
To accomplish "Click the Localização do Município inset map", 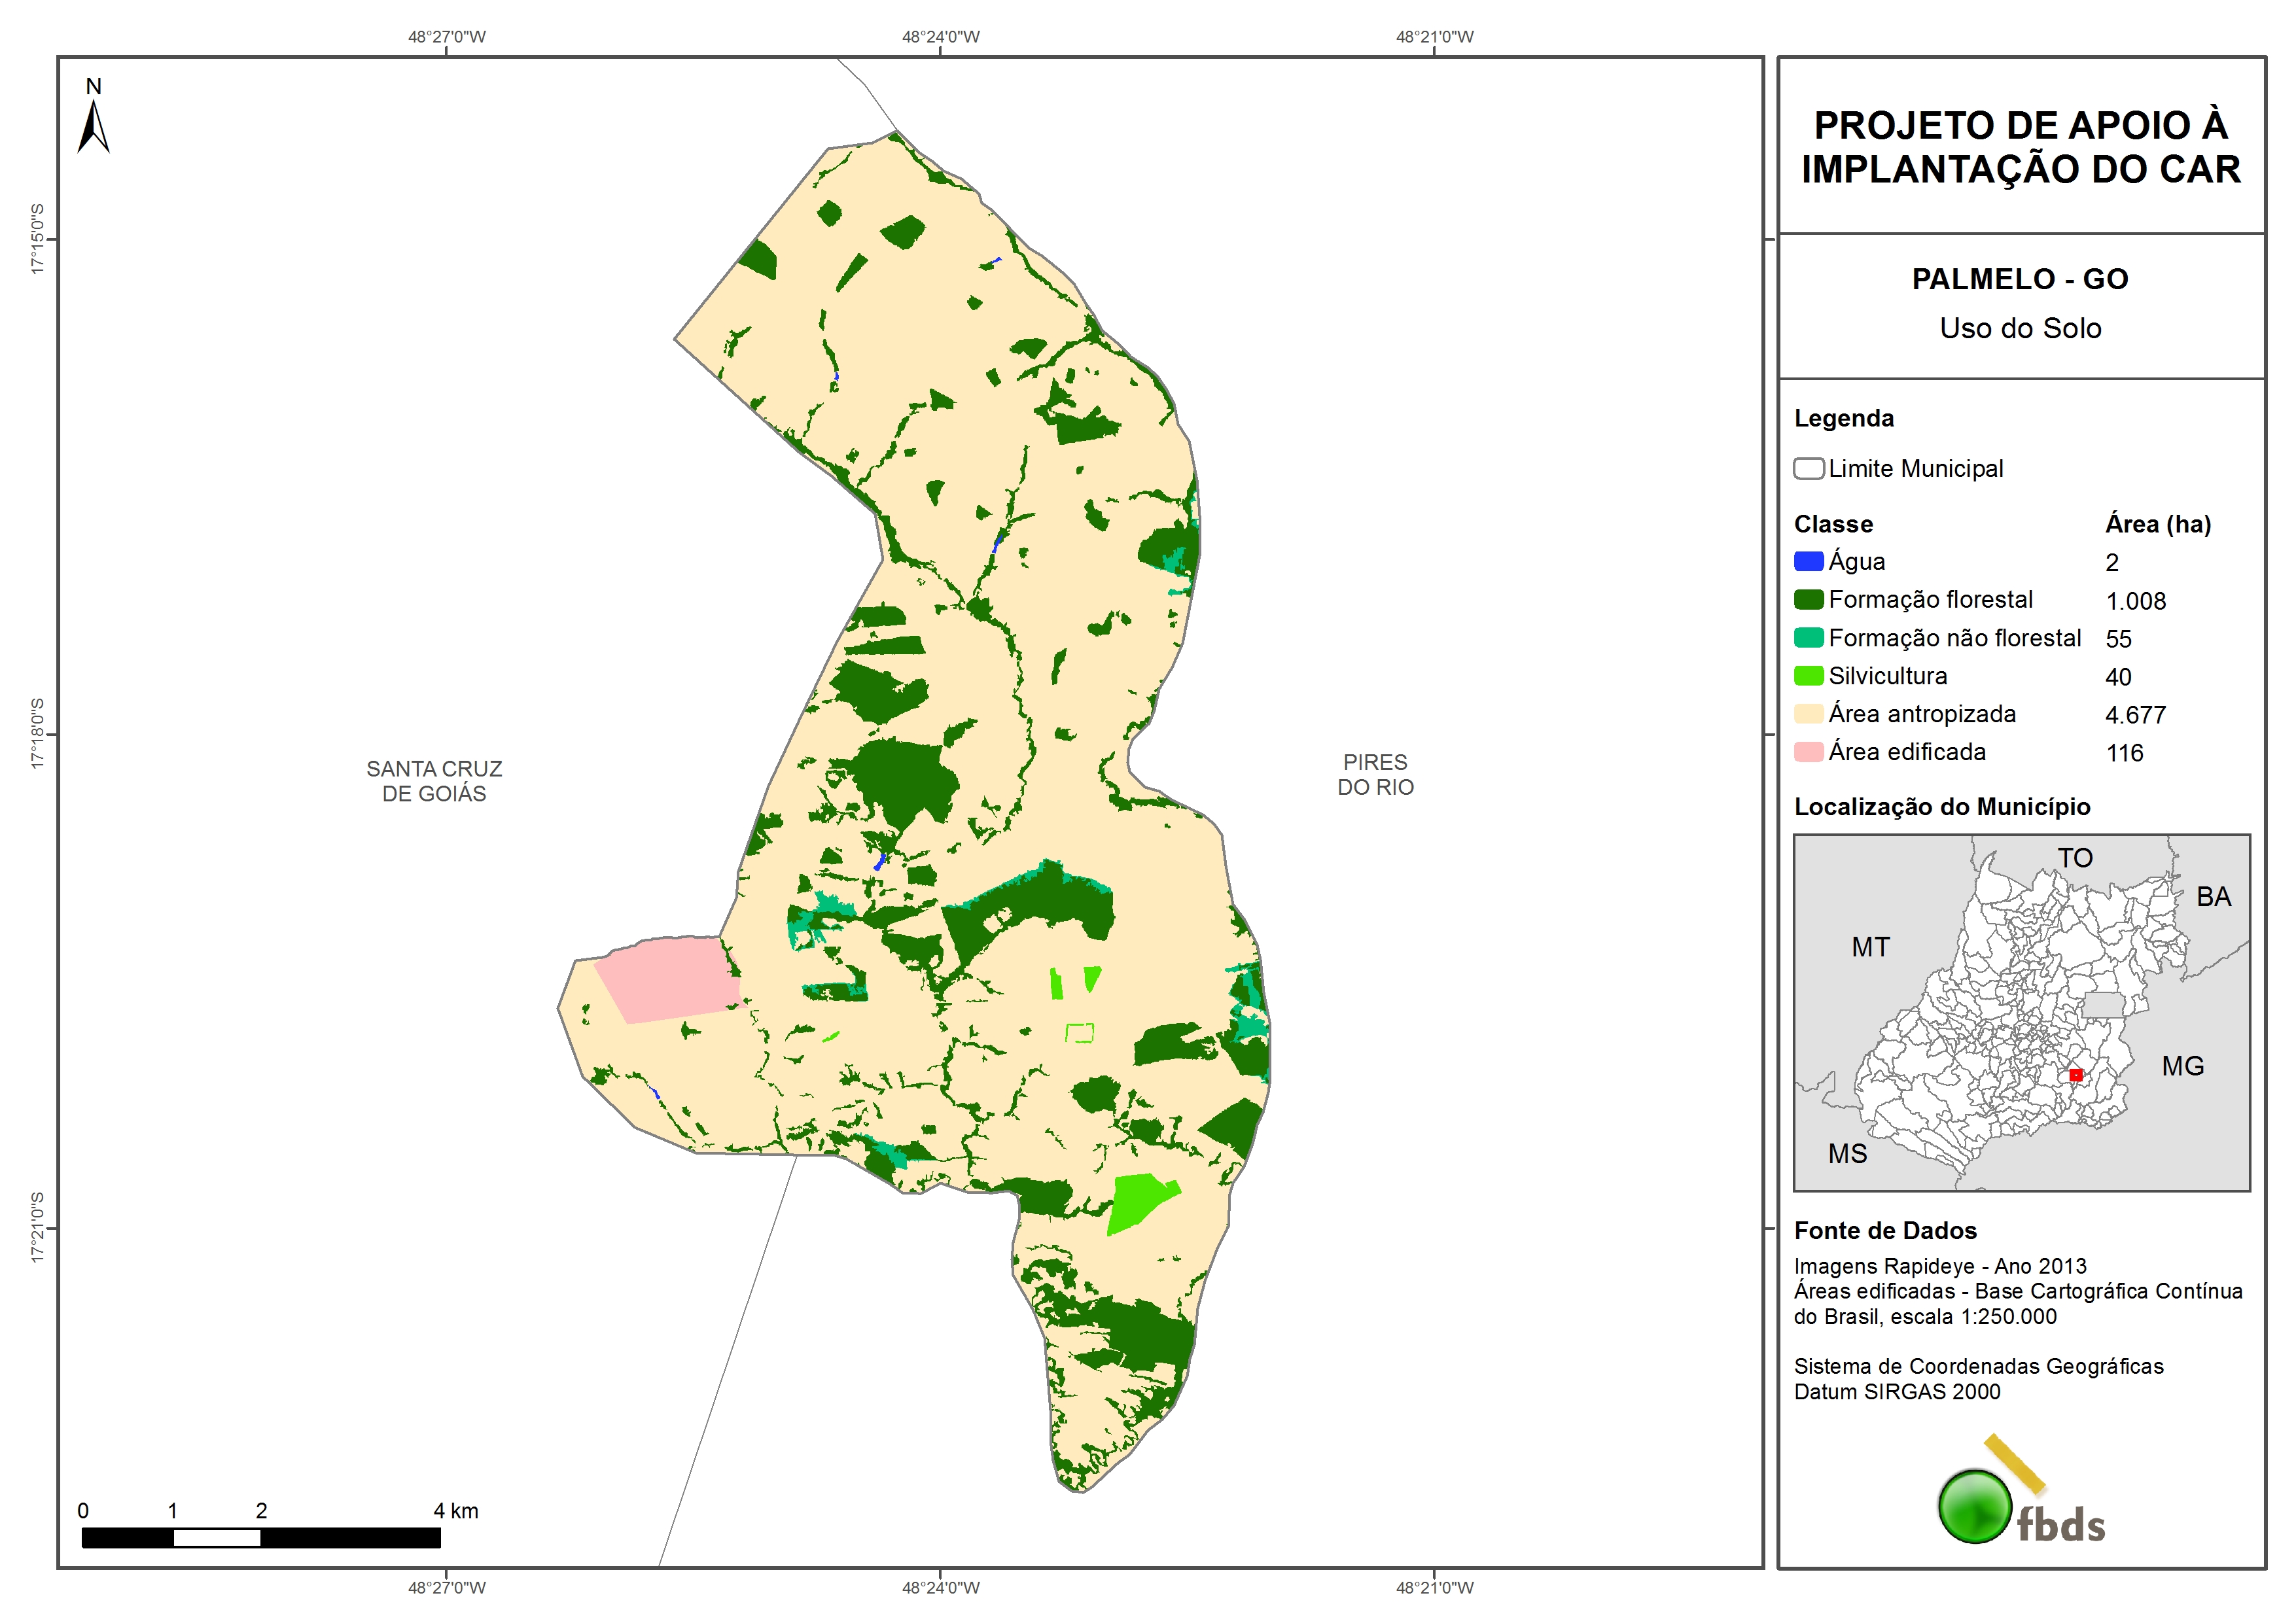I will (x=2021, y=1012).
